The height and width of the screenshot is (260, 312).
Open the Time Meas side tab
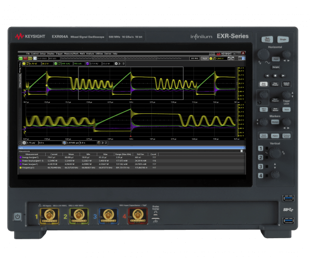20,67
